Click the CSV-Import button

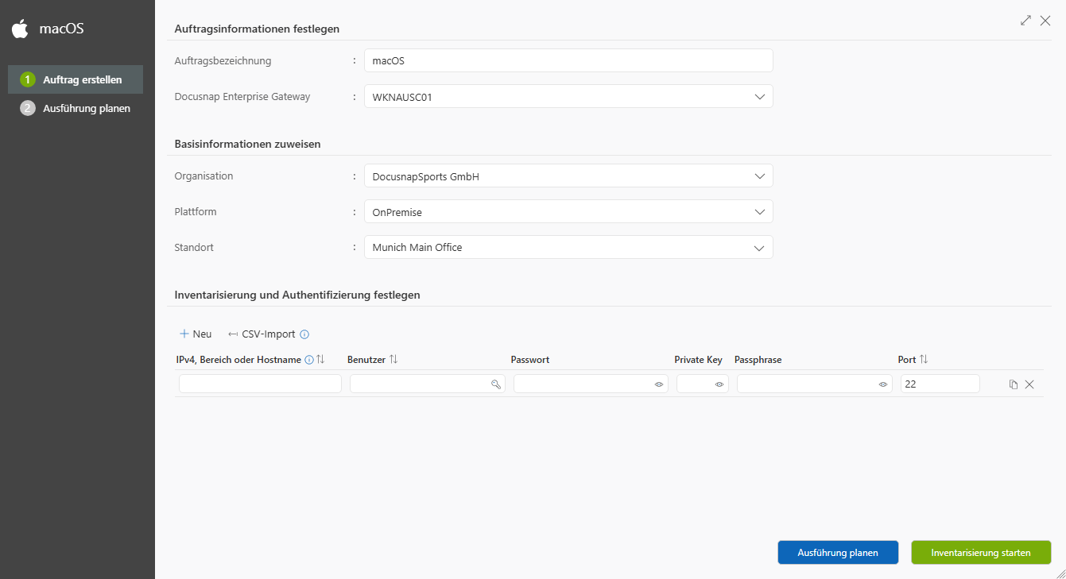coord(261,334)
